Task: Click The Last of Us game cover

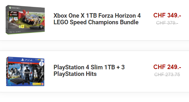Action: click(38, 73)
